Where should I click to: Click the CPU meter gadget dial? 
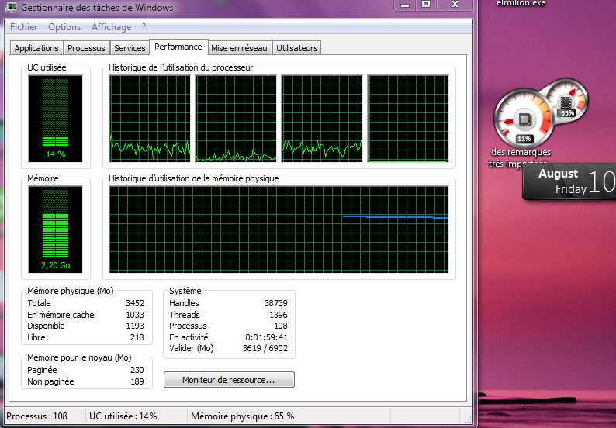point(524,119)
